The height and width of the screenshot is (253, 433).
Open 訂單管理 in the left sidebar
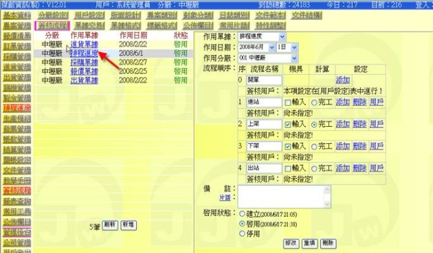click(17, 47)
